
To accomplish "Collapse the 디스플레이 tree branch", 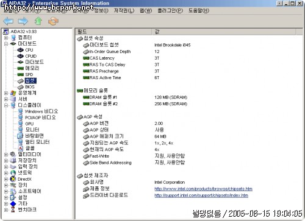I will (x=6, y=105).
